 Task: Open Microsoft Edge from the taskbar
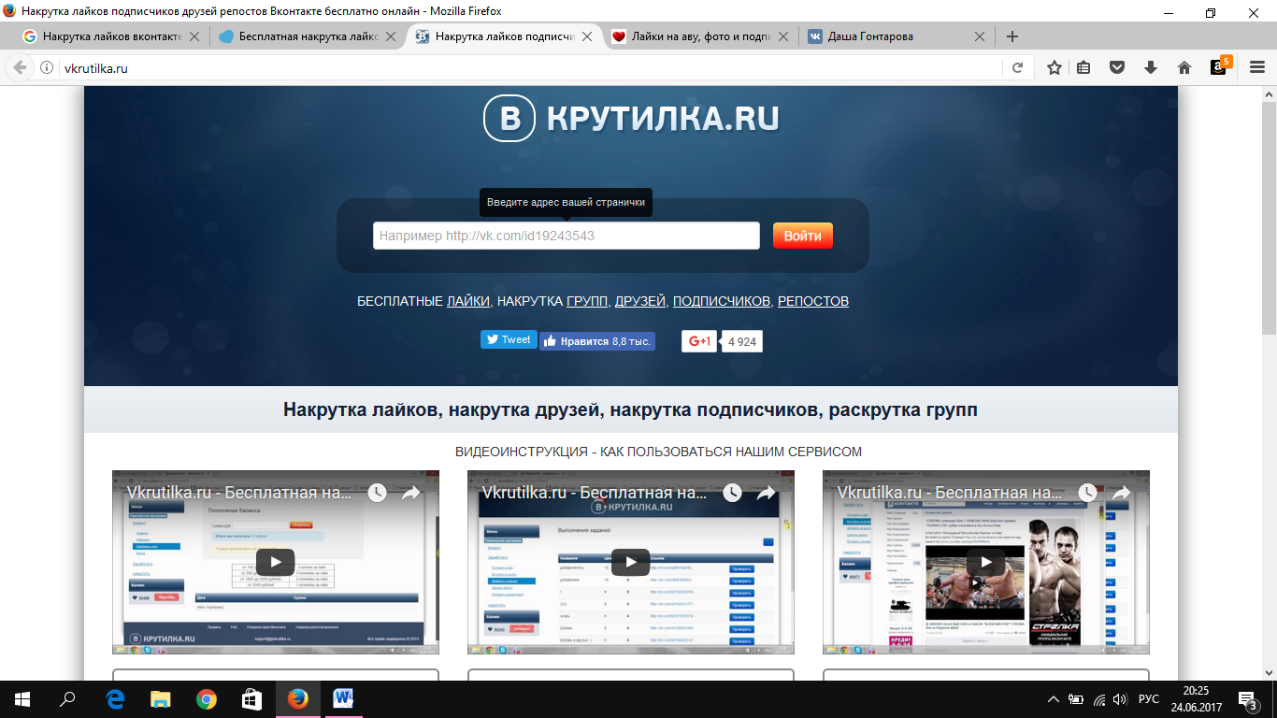[115, 699]
